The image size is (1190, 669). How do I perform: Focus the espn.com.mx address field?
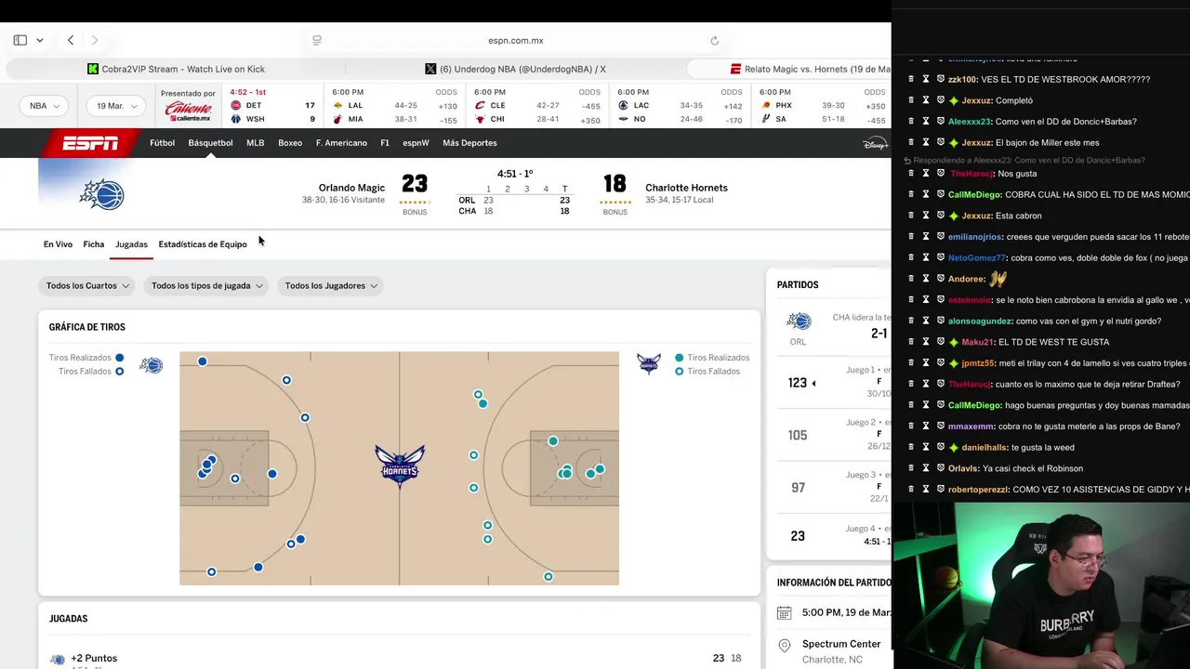pyautogui.click(x=516, y=40)
